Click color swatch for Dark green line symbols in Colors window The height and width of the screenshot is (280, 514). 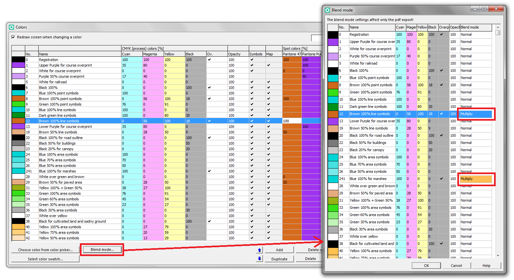coord(18,115)
